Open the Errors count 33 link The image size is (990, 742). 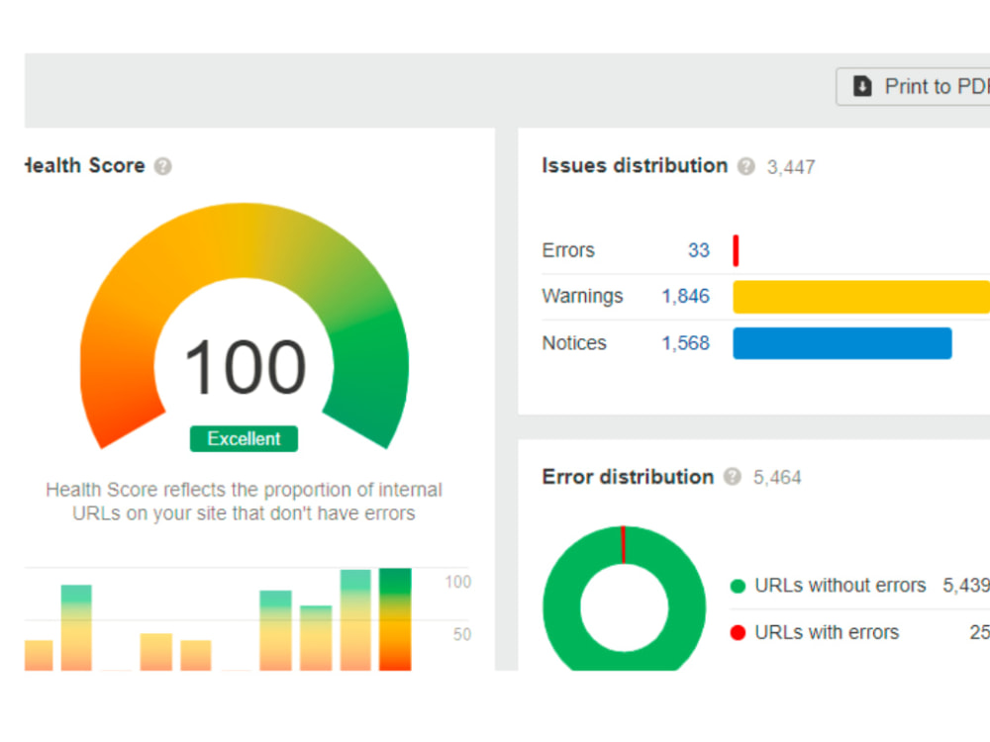pos(699,250)
